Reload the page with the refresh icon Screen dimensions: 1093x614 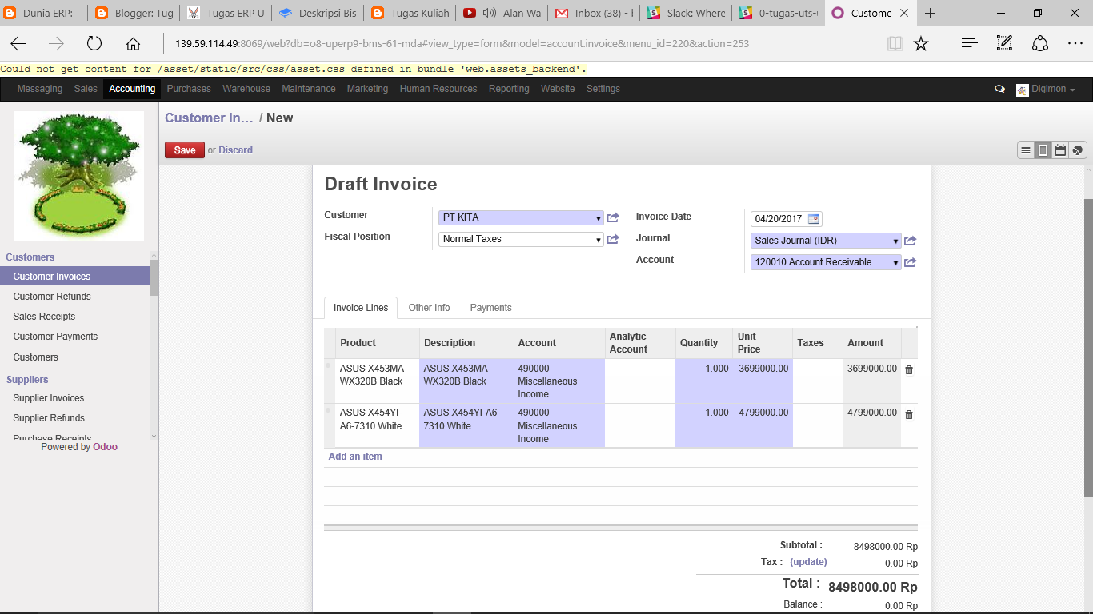(94, 44)
